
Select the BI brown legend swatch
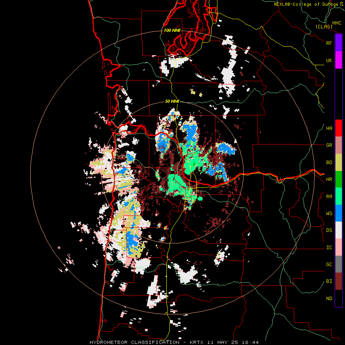pyautogui.click(x=338, y=281)
